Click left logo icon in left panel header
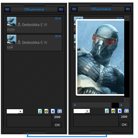The width and height of the screenshot is (138, 138). 7,10
